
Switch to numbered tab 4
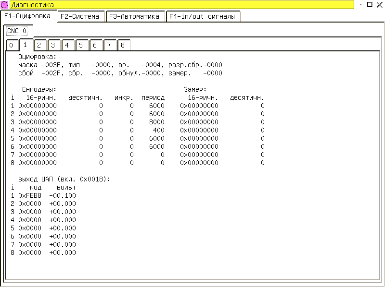point(67,46)
